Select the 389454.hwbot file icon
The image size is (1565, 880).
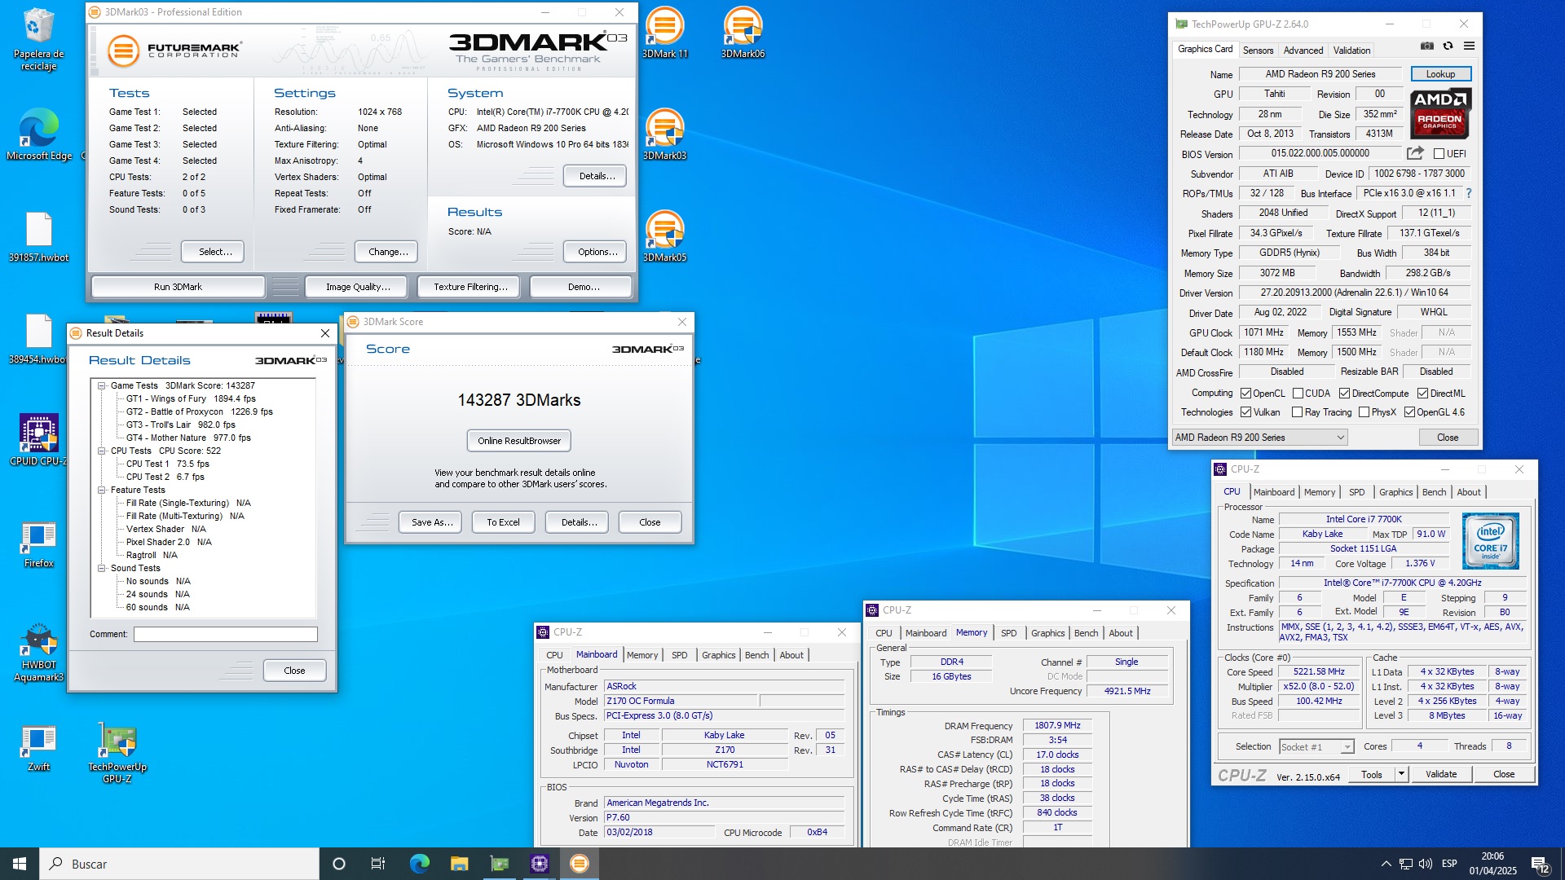[38, 338]
